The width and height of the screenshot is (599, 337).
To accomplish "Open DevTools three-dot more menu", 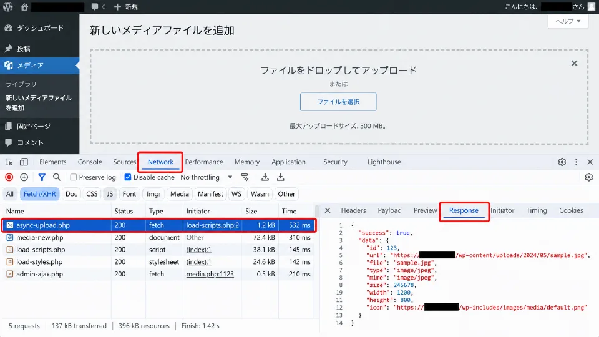I will (576, 162).
